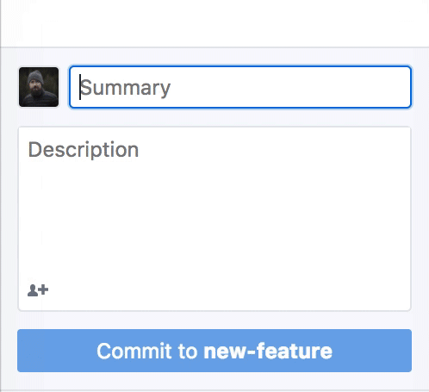Click "Commit to" text on blue button

(x=147, y=351)
